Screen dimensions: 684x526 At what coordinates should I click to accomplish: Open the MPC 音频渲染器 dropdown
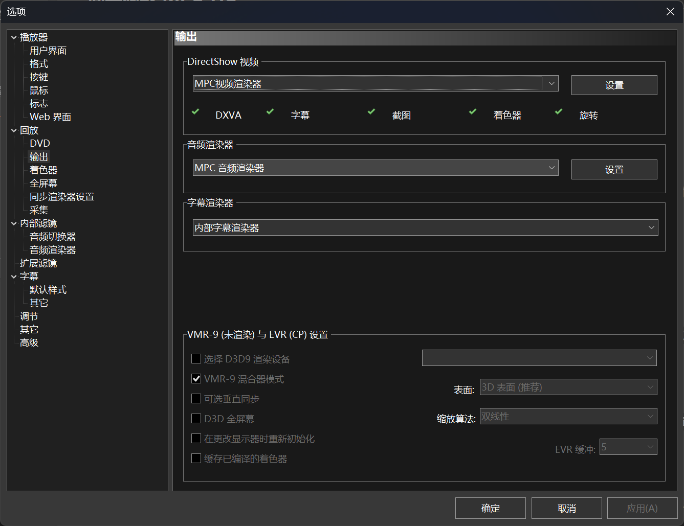pos(551,168)
